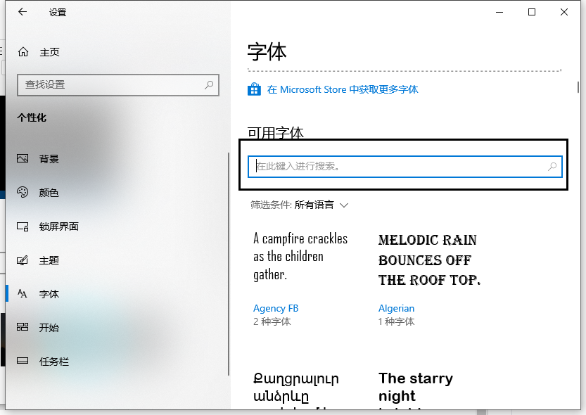This screenshot has height=415, width=586.
Task: Click the magnifier icon in the font search box
Action: pos(553,167)
